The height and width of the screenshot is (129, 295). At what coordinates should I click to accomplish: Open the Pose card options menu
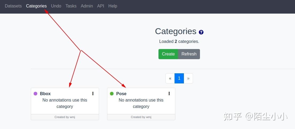click(169, 94)
